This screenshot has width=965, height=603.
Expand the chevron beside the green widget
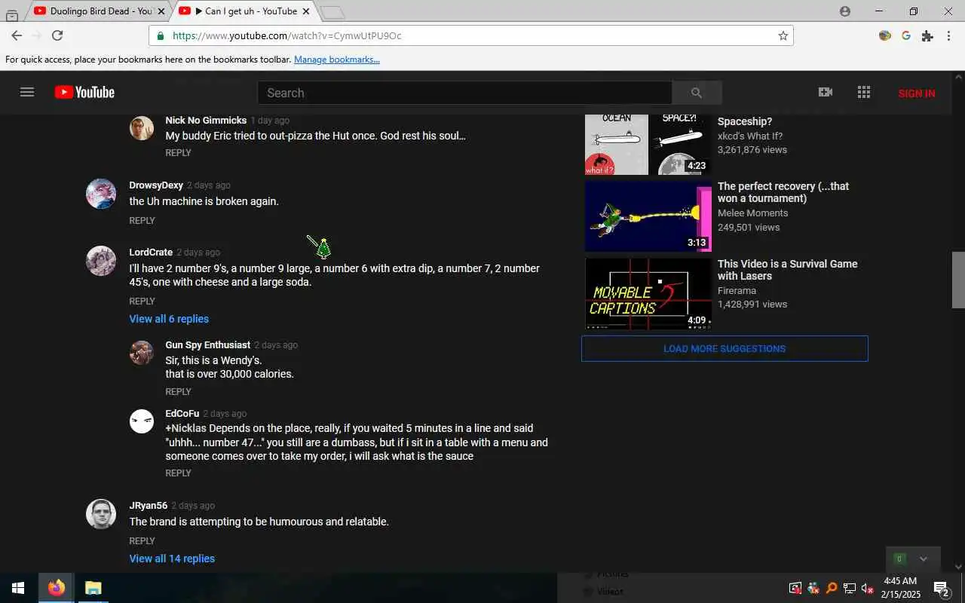click(923, 559)
